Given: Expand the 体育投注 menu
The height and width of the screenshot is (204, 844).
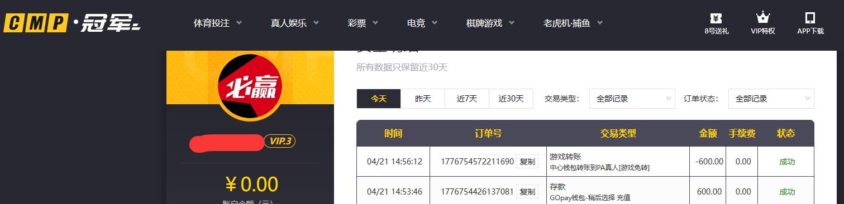Looking at the screenshot, I should coord(218,23).
